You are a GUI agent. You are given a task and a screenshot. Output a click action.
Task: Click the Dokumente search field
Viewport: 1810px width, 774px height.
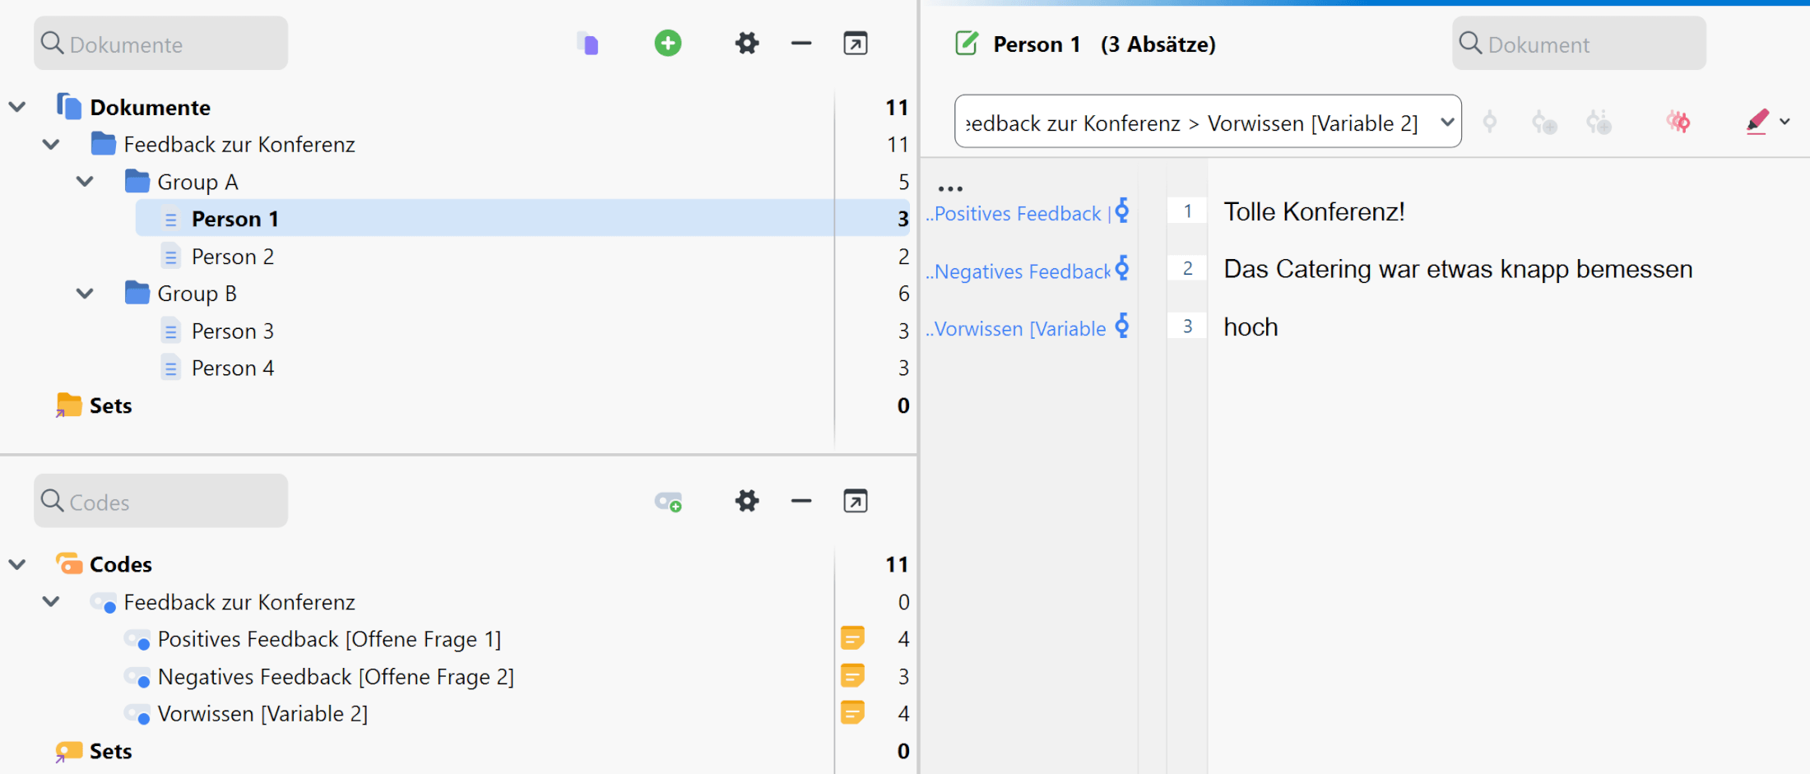(x=160, y=44)
